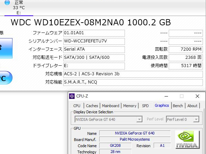Click the Revision value A1
The width and height of the screenshot is (206, 154).
[x=162, y=145]
